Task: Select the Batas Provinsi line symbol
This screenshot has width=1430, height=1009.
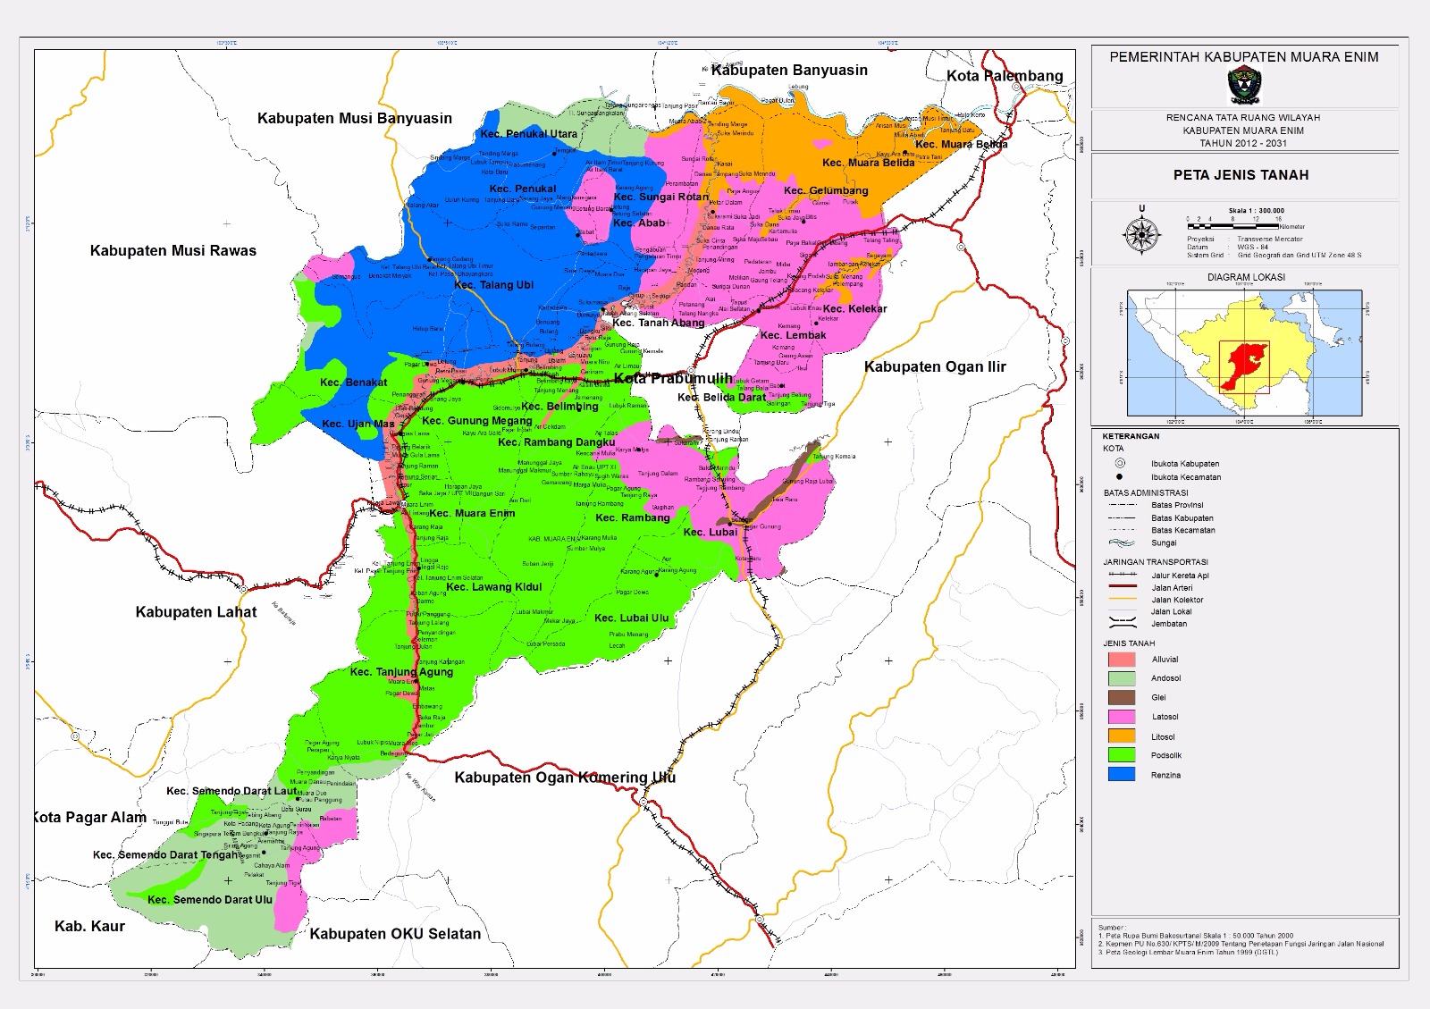Action: tap(1122, 505)
